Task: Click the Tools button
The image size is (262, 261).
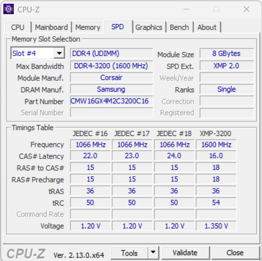Action: (x=129, y=253)
